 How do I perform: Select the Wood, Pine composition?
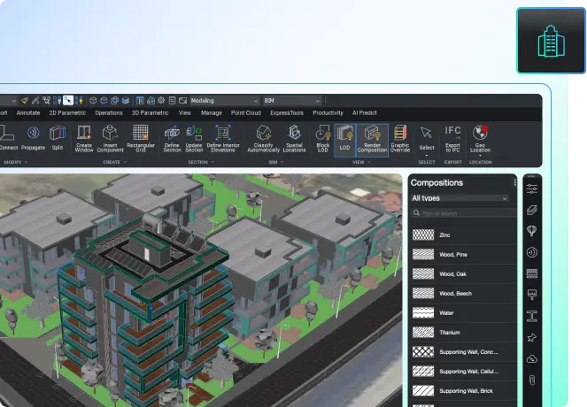(463, 255)
